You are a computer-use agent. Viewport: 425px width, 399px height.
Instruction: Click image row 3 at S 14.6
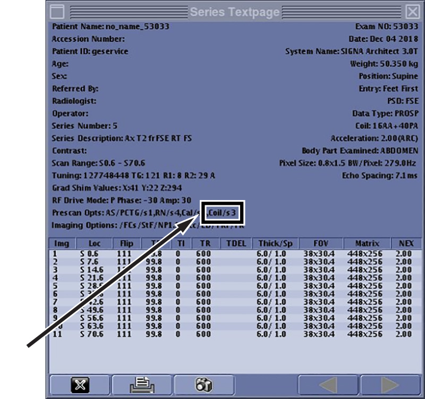click(x=234, y=270)
